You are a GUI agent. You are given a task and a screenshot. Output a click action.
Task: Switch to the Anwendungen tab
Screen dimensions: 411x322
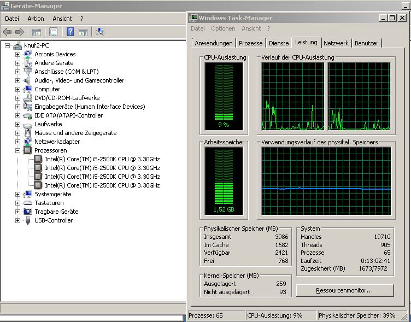point(214,43)
